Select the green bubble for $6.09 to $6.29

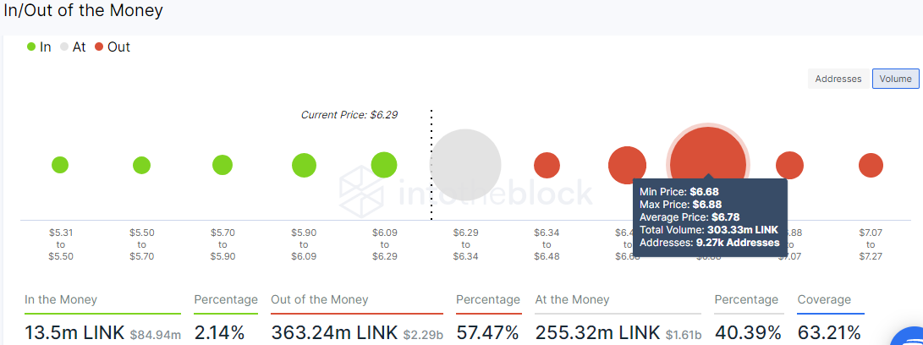coord(384,165)
